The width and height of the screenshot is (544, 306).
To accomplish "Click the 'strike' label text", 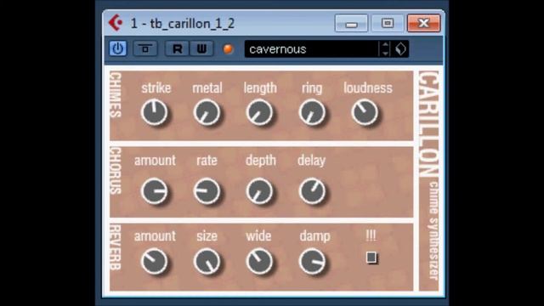I will coord(156,88).
